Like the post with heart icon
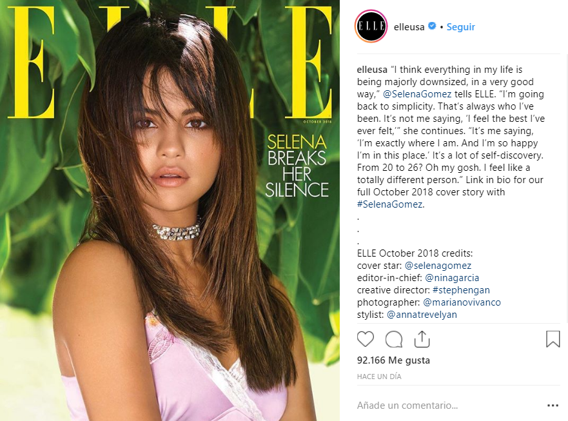568x421 pixels. pos(365,340)
